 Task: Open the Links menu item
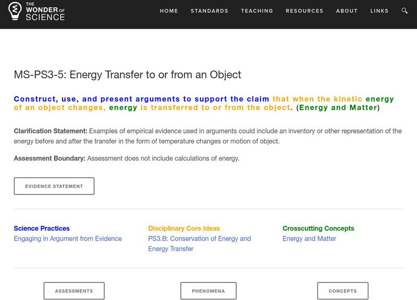pos(379,11)
